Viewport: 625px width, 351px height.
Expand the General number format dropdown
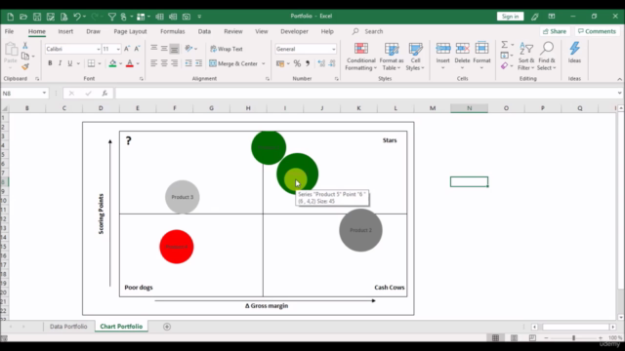pos(334,49)
